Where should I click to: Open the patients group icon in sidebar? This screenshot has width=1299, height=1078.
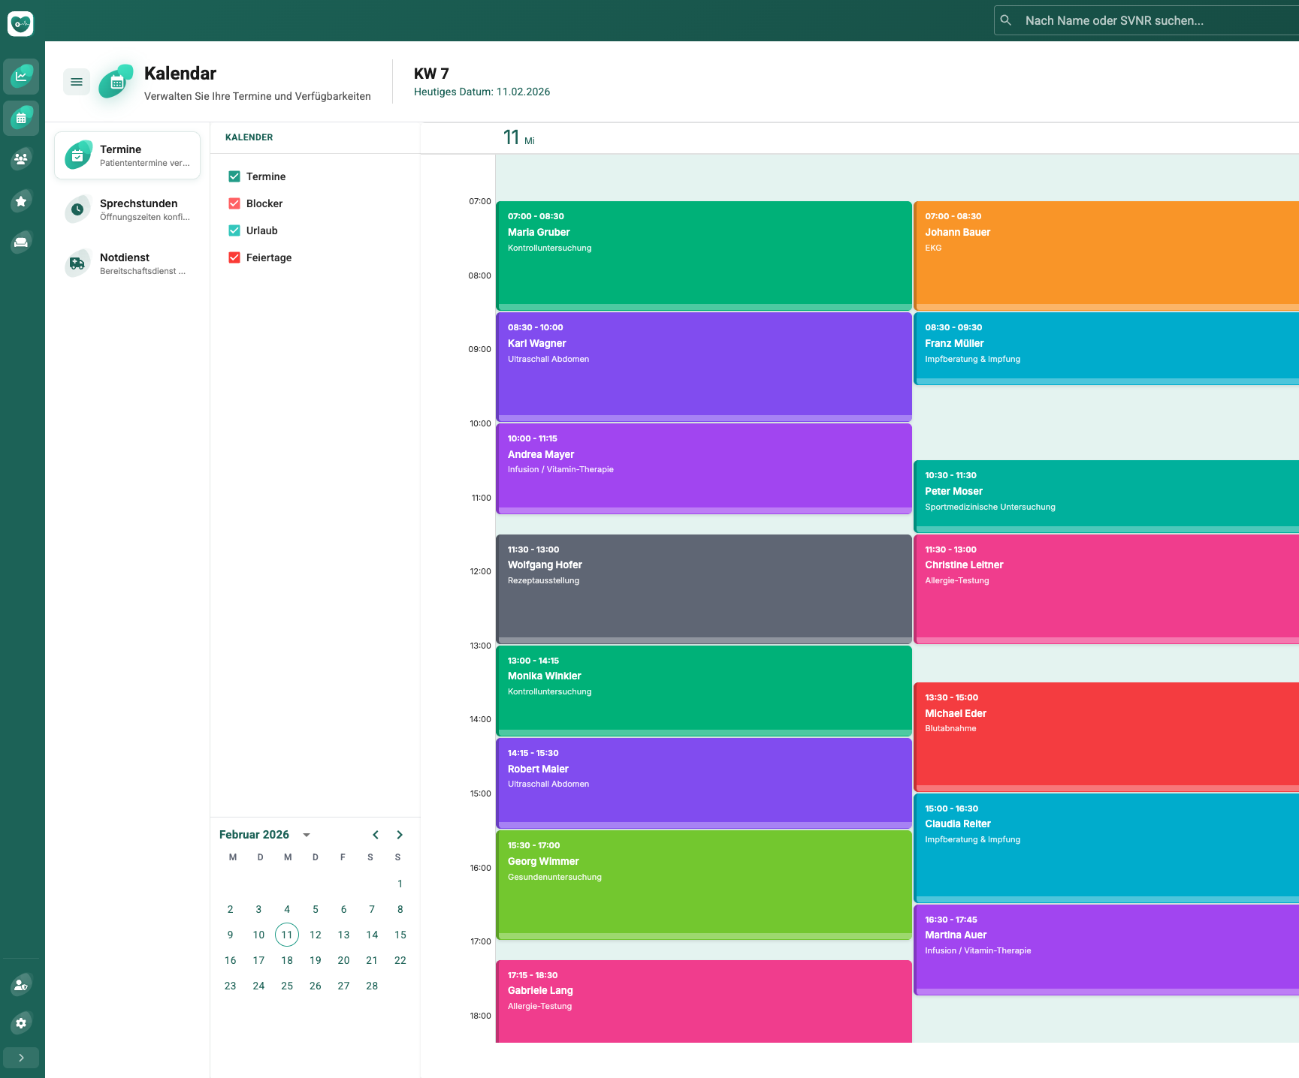click(x=21, y=159)
